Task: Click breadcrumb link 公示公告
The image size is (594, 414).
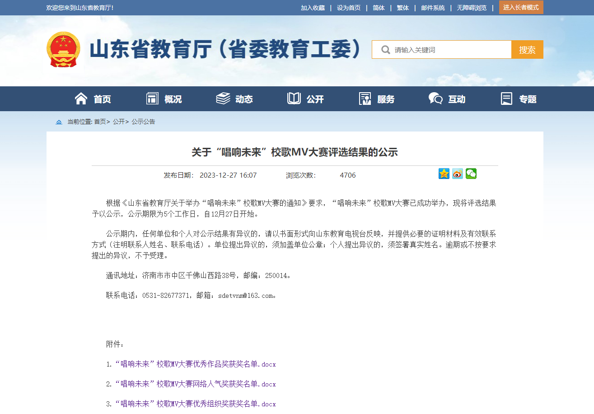Action: (x=144, y=122)
